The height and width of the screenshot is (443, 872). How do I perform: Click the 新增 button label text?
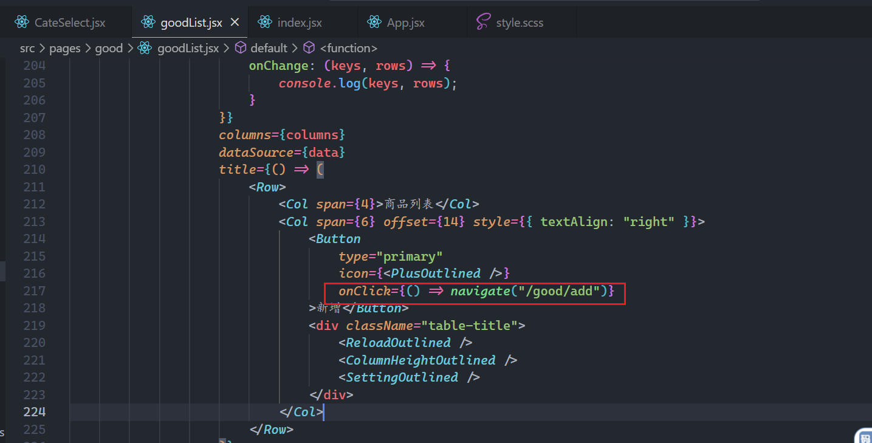(x=328, y=309)
